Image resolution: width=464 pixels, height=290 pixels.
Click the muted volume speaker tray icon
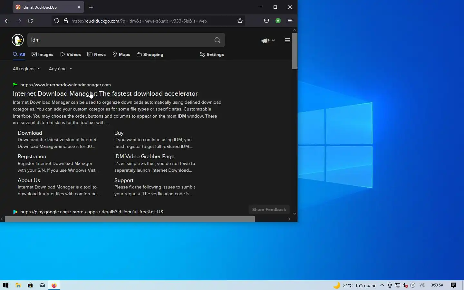pyautogui.click(x=405, y=285)
